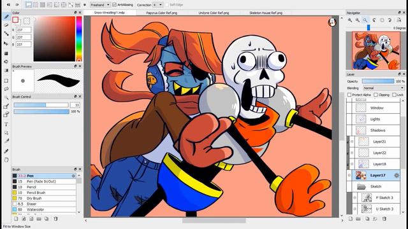Open the Freehand mode dropdown
Image resolution: width=408 pixels, height=229 pixels.
pyautogui.click(x=100, y=4)
